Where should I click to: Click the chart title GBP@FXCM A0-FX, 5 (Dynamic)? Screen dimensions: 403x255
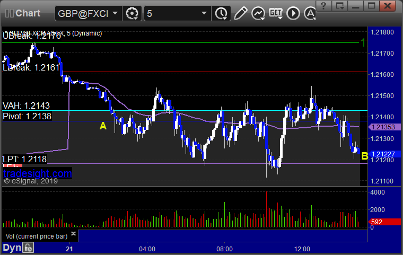[x=53, y=33]
